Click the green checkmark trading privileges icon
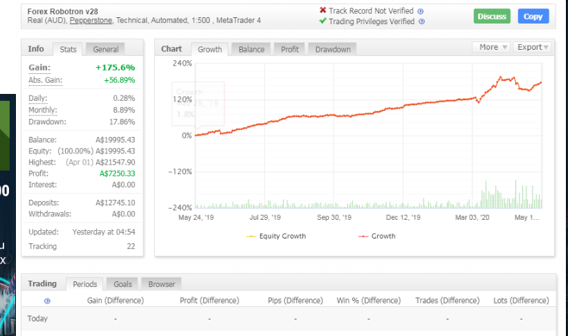Screen dimensions: 568x336 pyautogui.click(x=322, y=21)
